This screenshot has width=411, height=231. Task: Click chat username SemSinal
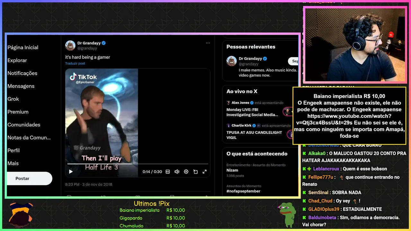318,193
